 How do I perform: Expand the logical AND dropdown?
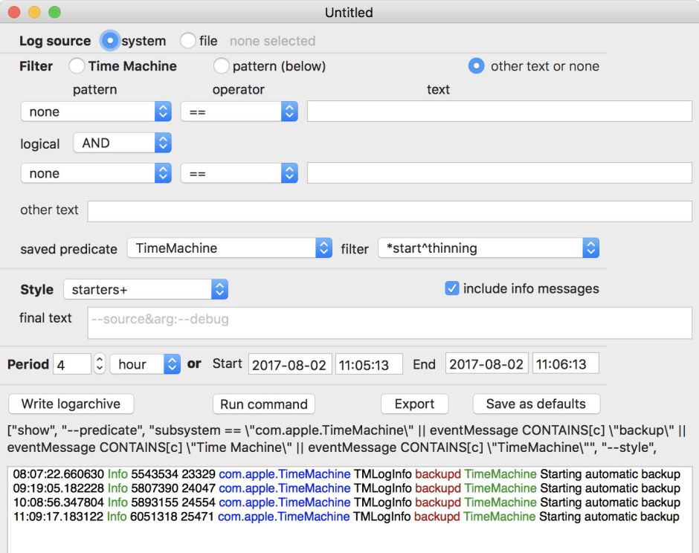tap(122, 143)
